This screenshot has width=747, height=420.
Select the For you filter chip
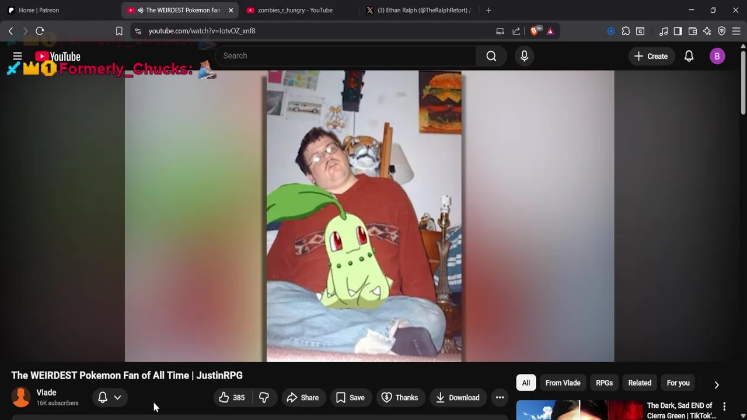(678, 383)
